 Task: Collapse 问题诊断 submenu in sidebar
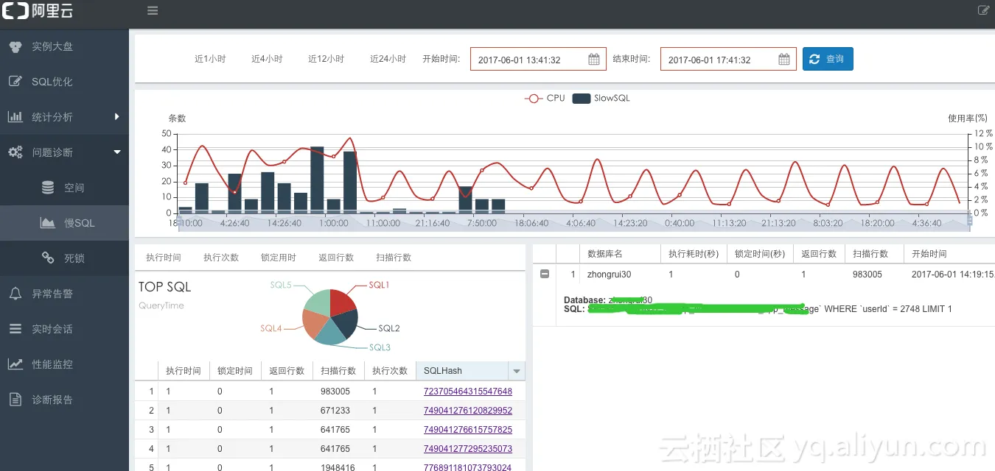click(116, 152)
